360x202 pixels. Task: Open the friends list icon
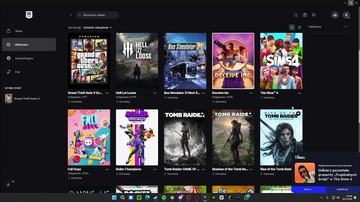(x=335, y=15)
